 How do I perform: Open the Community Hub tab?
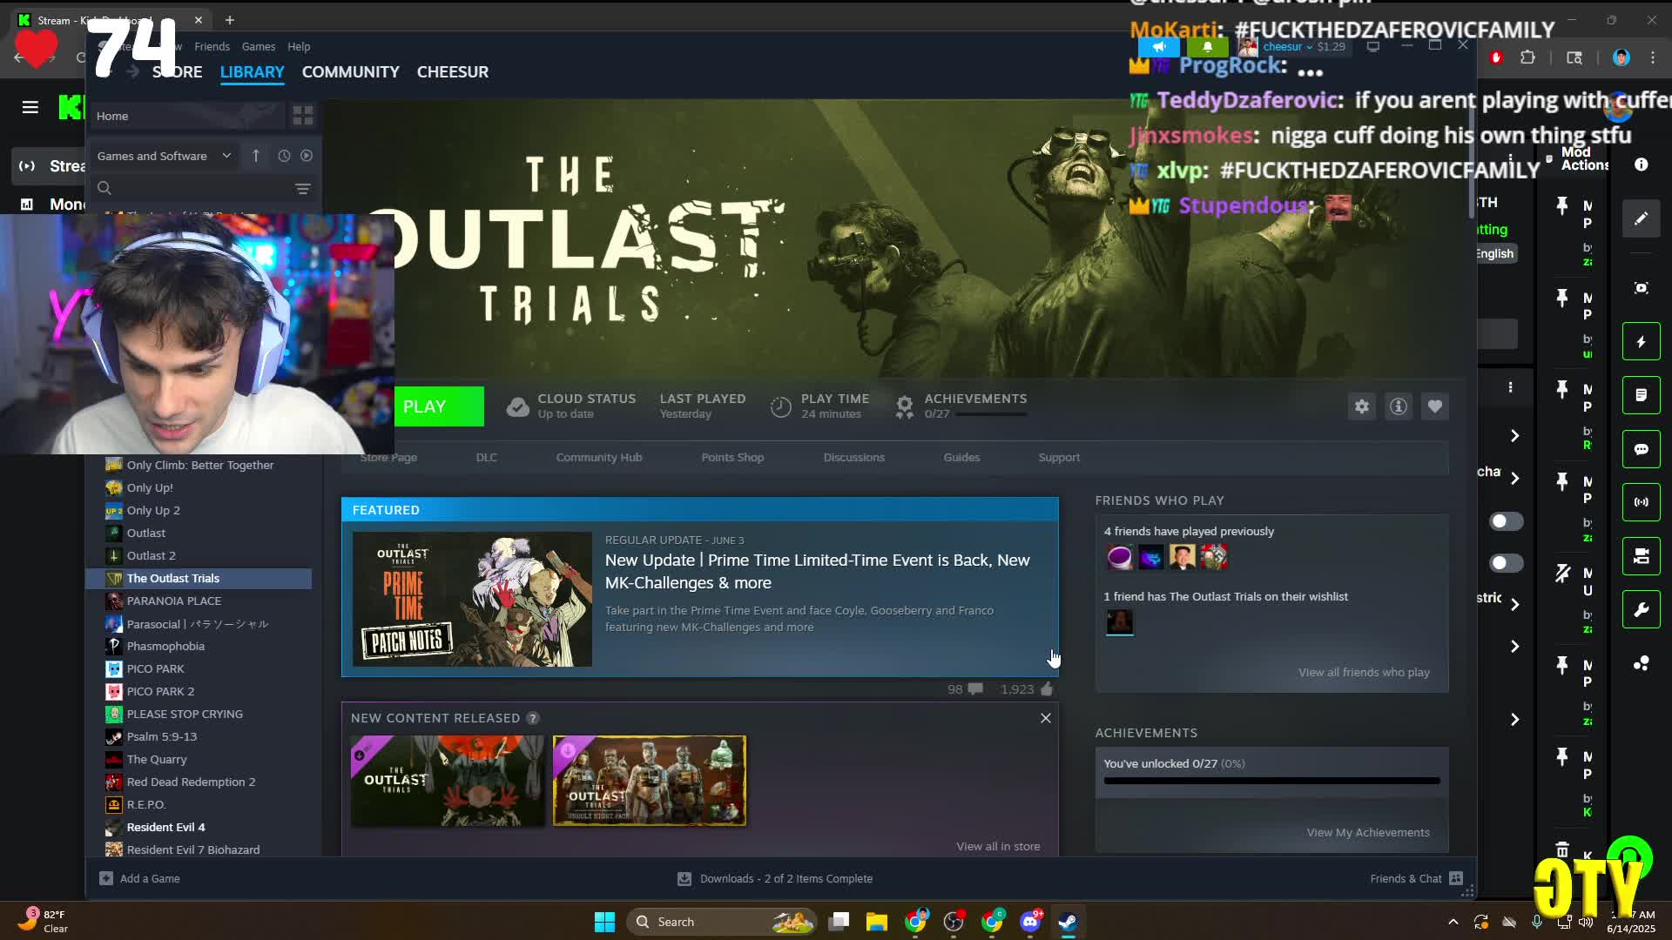599,458
